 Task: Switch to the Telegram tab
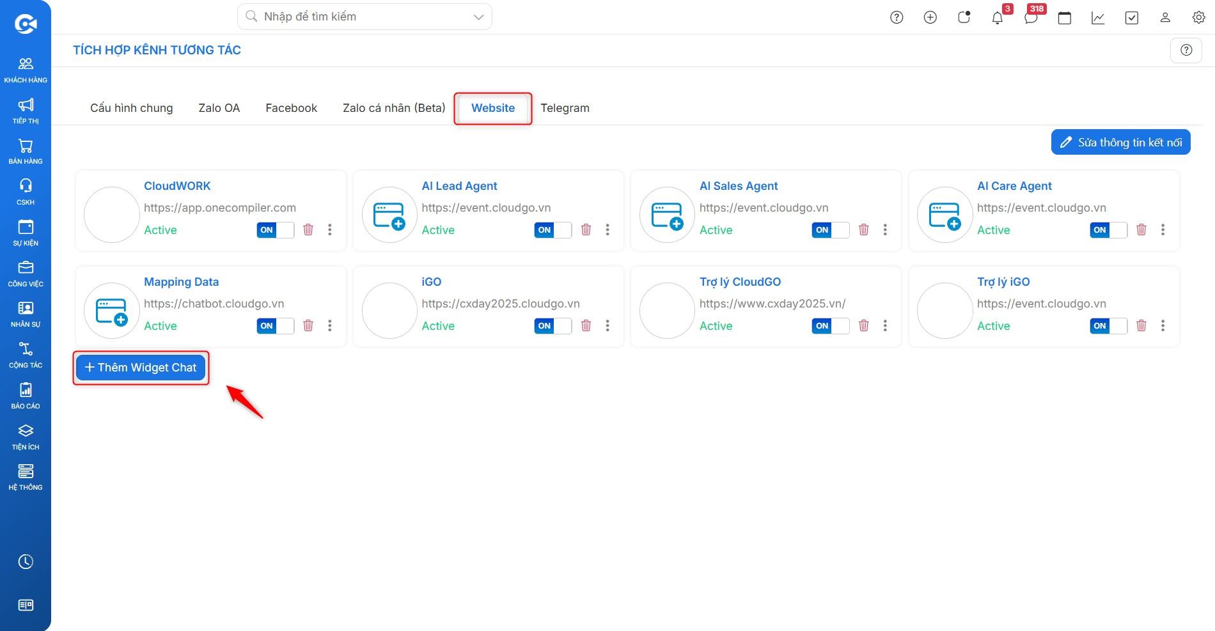pos(565,108)
